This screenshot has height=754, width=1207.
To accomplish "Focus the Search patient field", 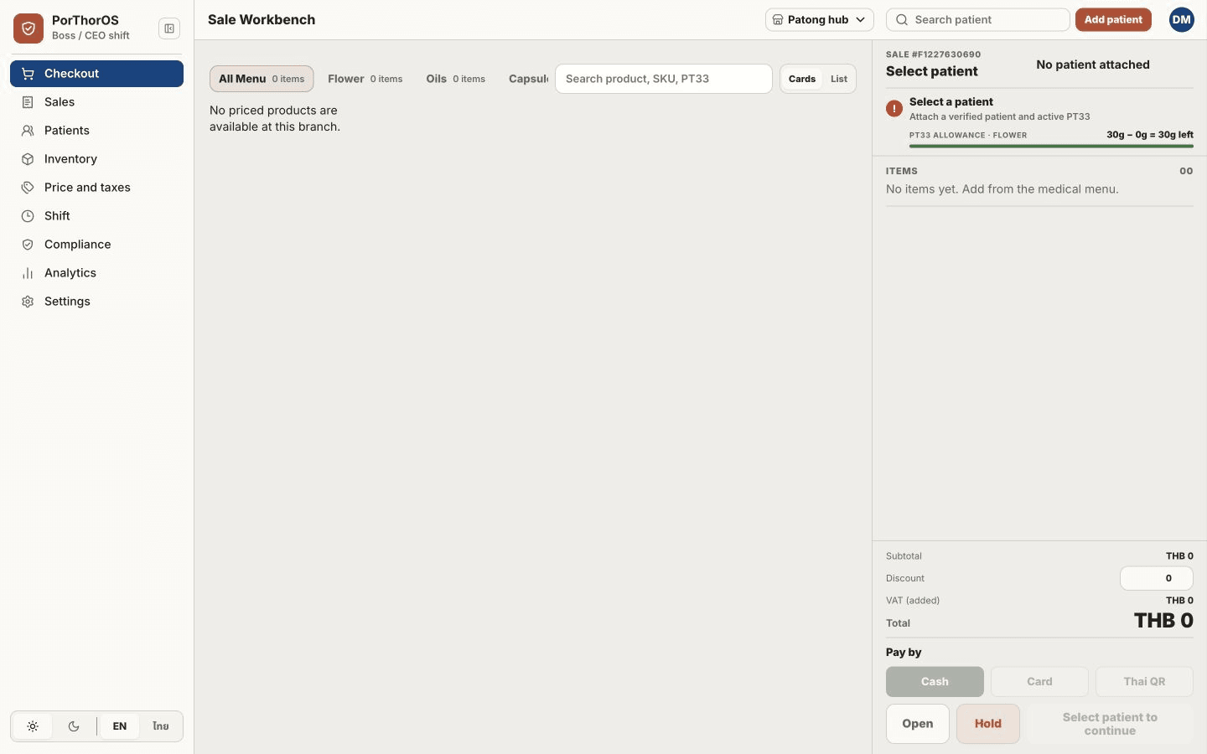I will [978, 20].
